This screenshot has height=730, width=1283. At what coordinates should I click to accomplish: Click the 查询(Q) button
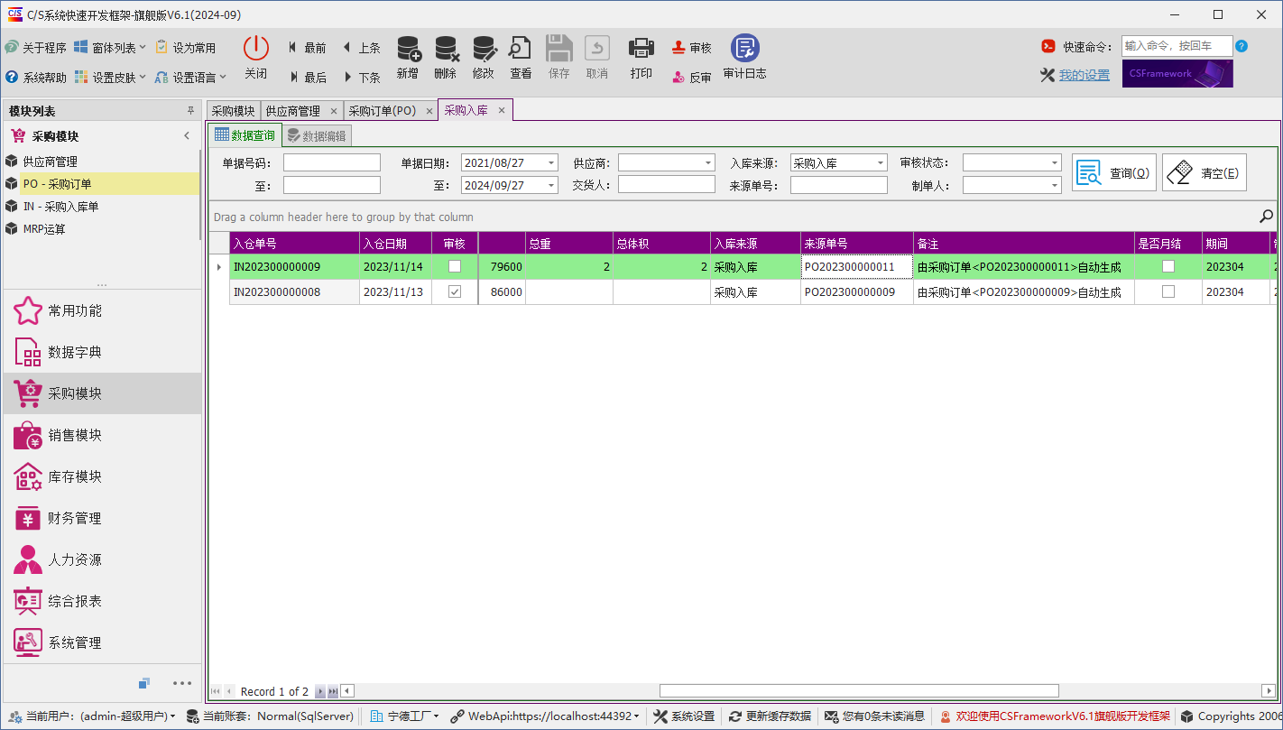(1114, 172)
